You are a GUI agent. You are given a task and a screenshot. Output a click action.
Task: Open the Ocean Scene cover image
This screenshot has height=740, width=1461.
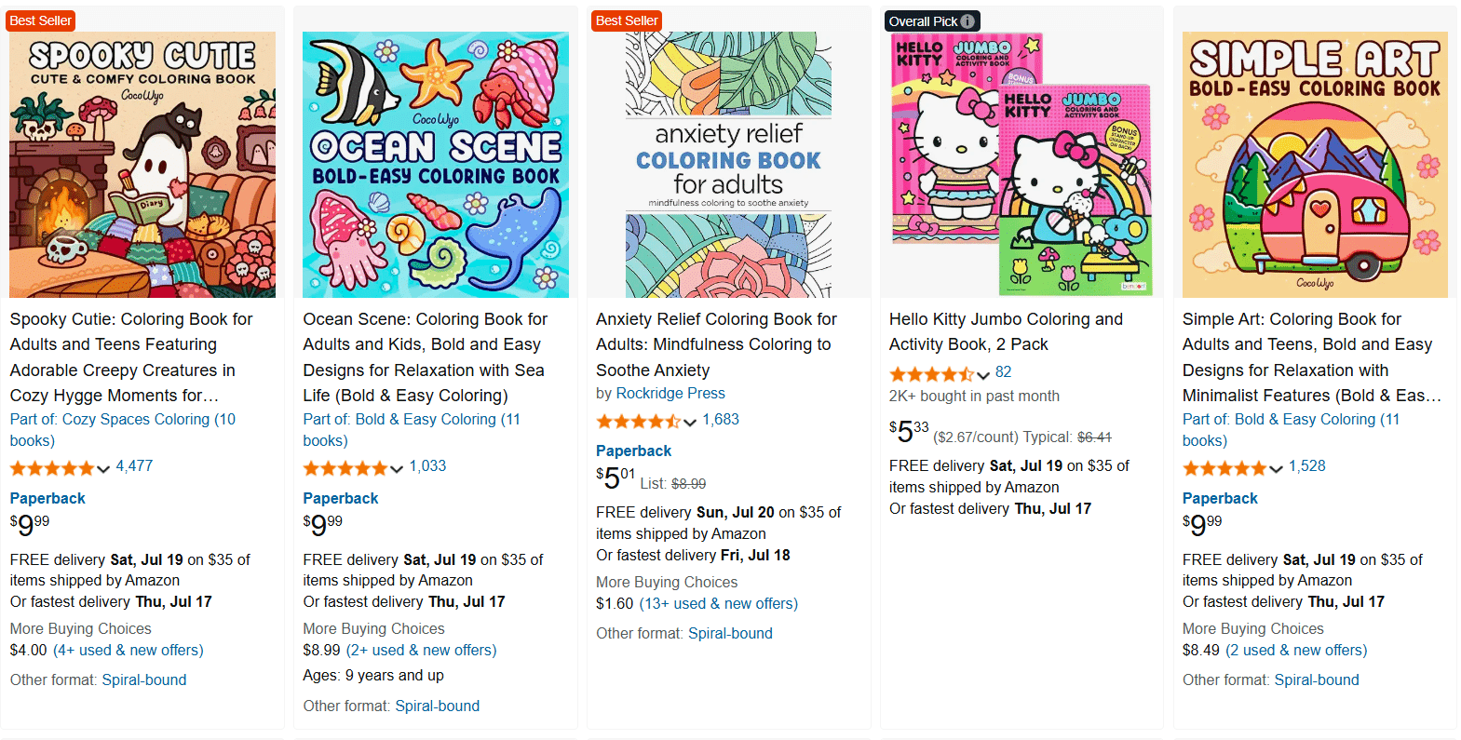(x=436, y=165)
